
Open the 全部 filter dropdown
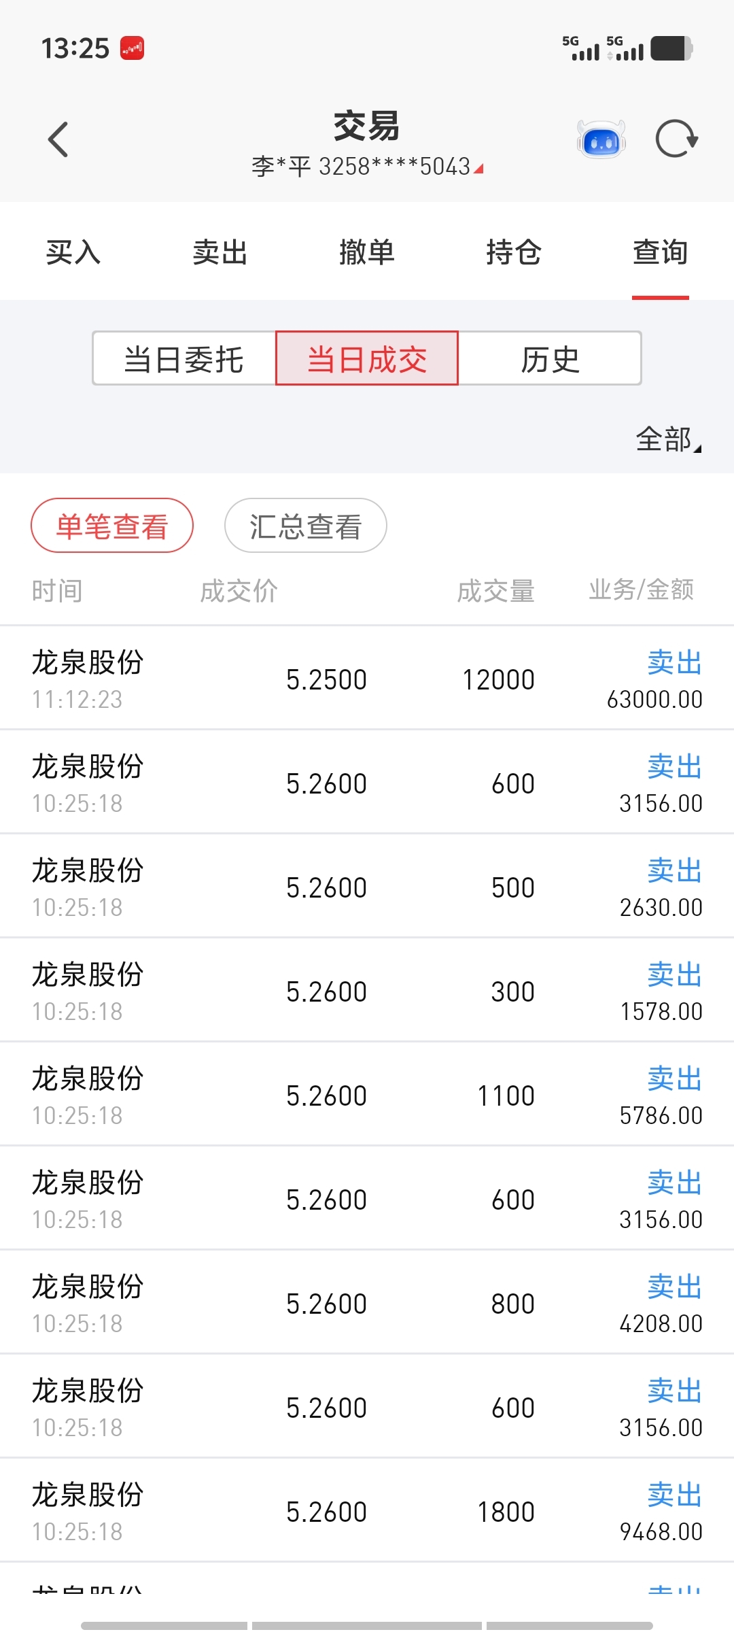point(667,439)
